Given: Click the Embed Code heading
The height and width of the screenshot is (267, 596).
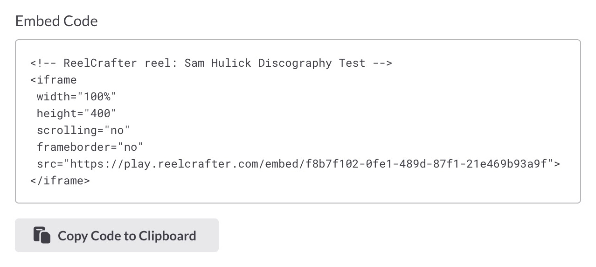Looking at the screenshot, I should point(56,21).
